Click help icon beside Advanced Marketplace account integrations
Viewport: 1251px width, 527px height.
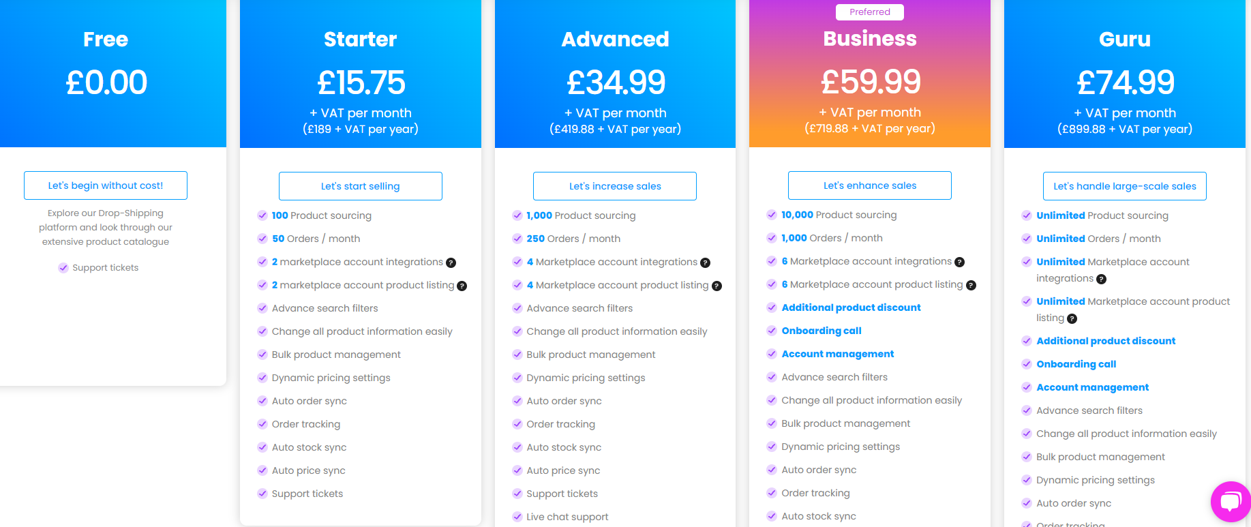pyautogui.click(x=705, y=262)
